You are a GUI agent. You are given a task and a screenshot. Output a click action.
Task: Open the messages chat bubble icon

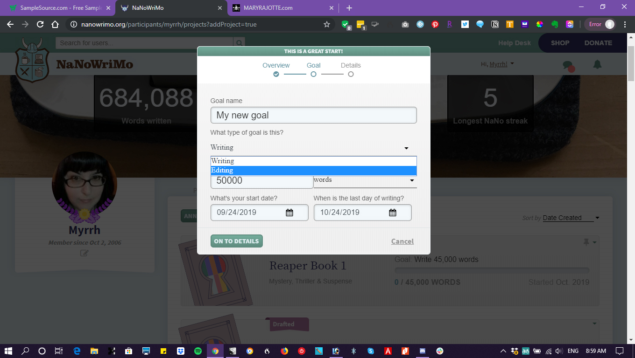[x=567, y=65]
